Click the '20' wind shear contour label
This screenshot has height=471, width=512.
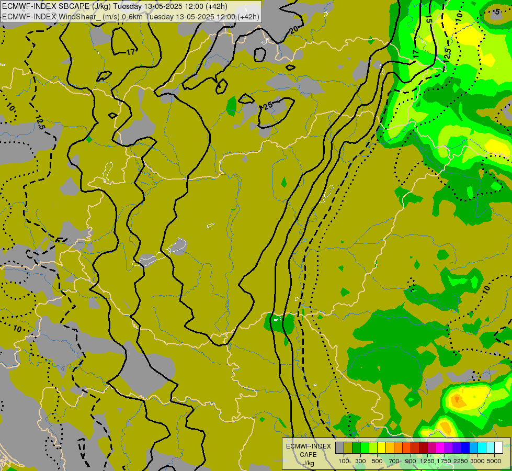(293, 30)
